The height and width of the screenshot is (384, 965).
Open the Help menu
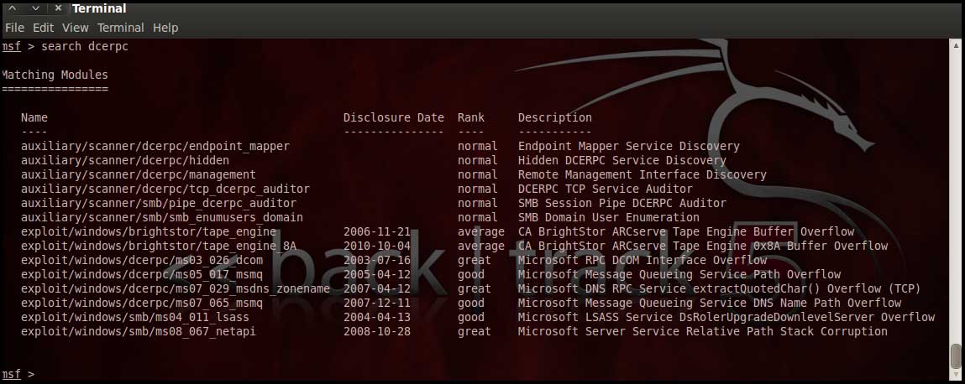click(165, 28)
